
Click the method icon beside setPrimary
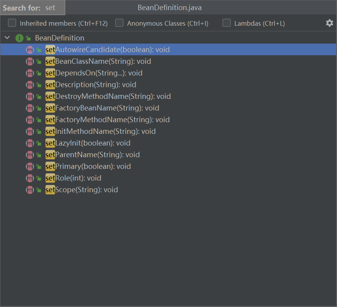(x=30, y=167)
